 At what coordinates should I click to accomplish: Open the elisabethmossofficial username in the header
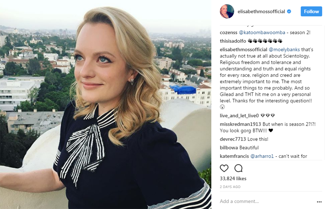click(x=261, y=12)
